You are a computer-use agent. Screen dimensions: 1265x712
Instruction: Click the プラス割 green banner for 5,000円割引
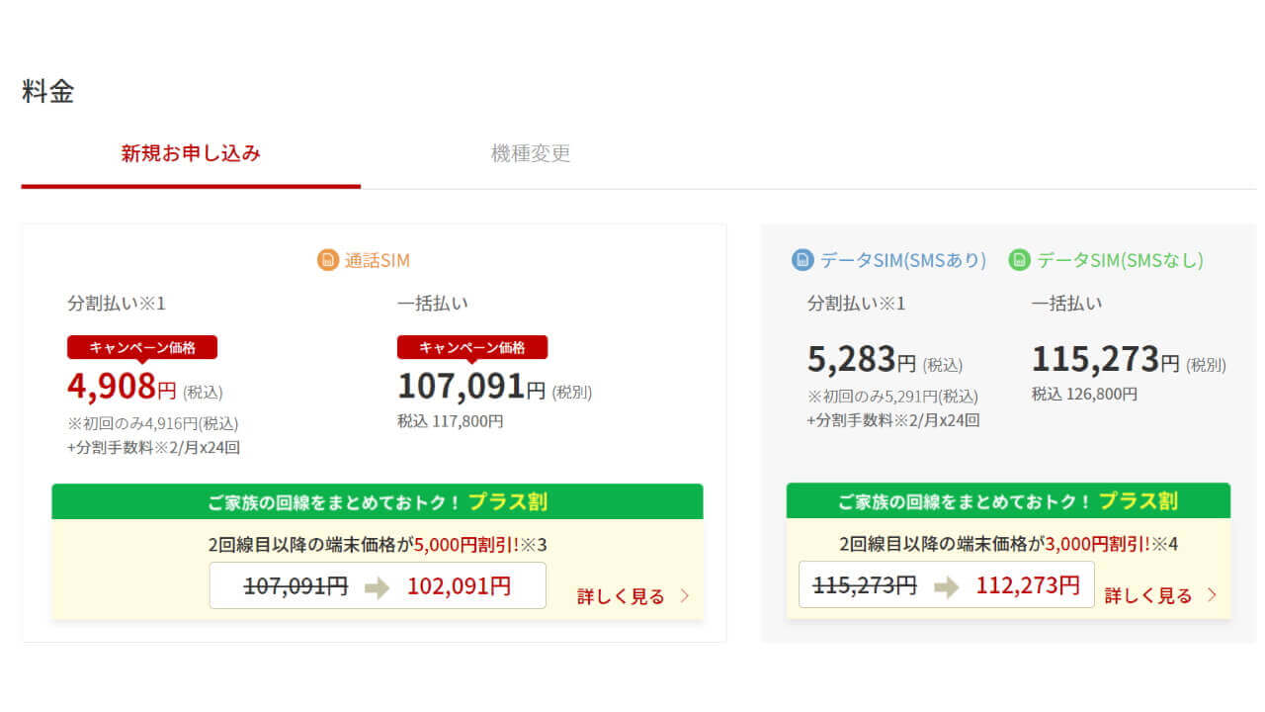378,501
